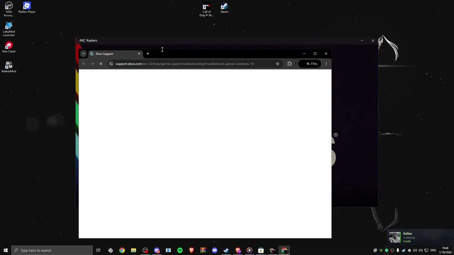Open Call of Duty desktop shortcut
This screenshot has width=454, height=255.
click(x=206, y=10)
